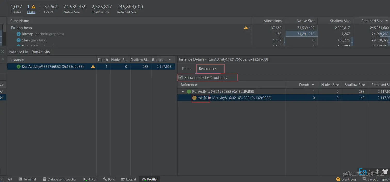Open the Leaks link in heap summary

coord(31,12)
